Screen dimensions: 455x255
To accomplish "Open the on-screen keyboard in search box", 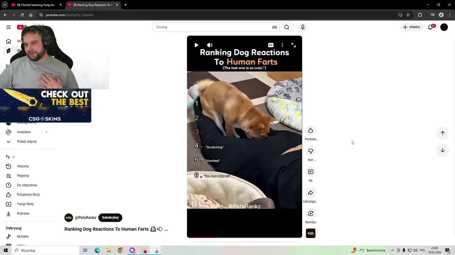I will [274, 27].
